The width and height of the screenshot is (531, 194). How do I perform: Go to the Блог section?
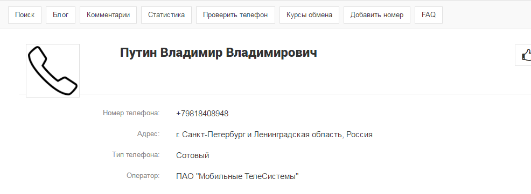pyautogui.click(x=61, y=15)
